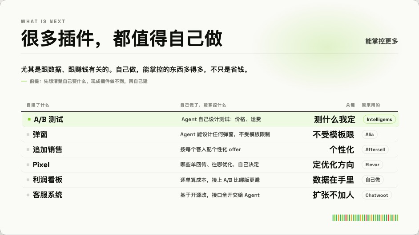This screenshot has height=235, width=419.
Task: Select the '追加销售' row title
Action: coord(47,149)
